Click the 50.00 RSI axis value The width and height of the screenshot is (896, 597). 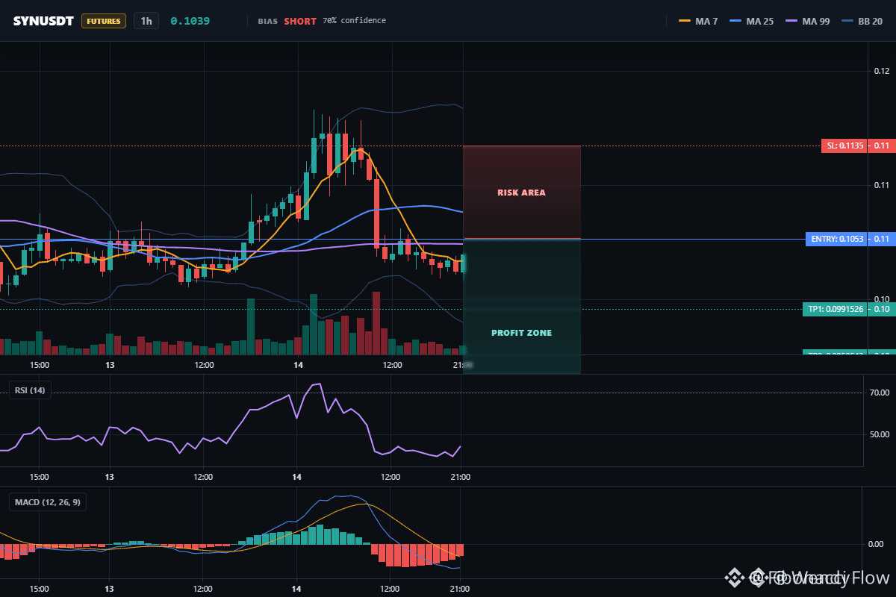(x=879, y=434)
